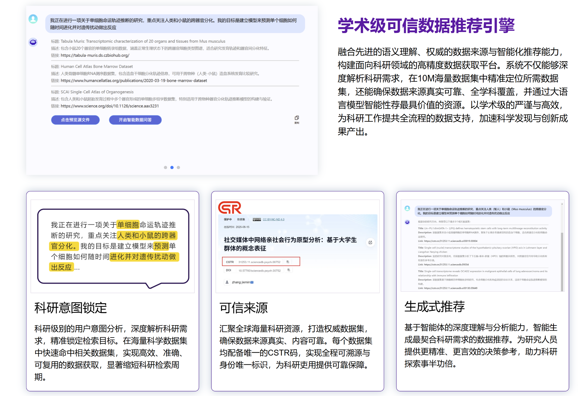
Task: Click the 开启智能数据问答 button
Action: (x=135, y=120)
